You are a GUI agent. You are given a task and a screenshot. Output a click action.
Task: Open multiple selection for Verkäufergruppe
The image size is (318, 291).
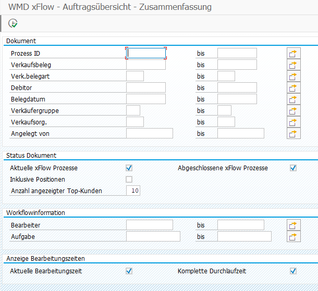pyautogui.click(x=294, y=110)
